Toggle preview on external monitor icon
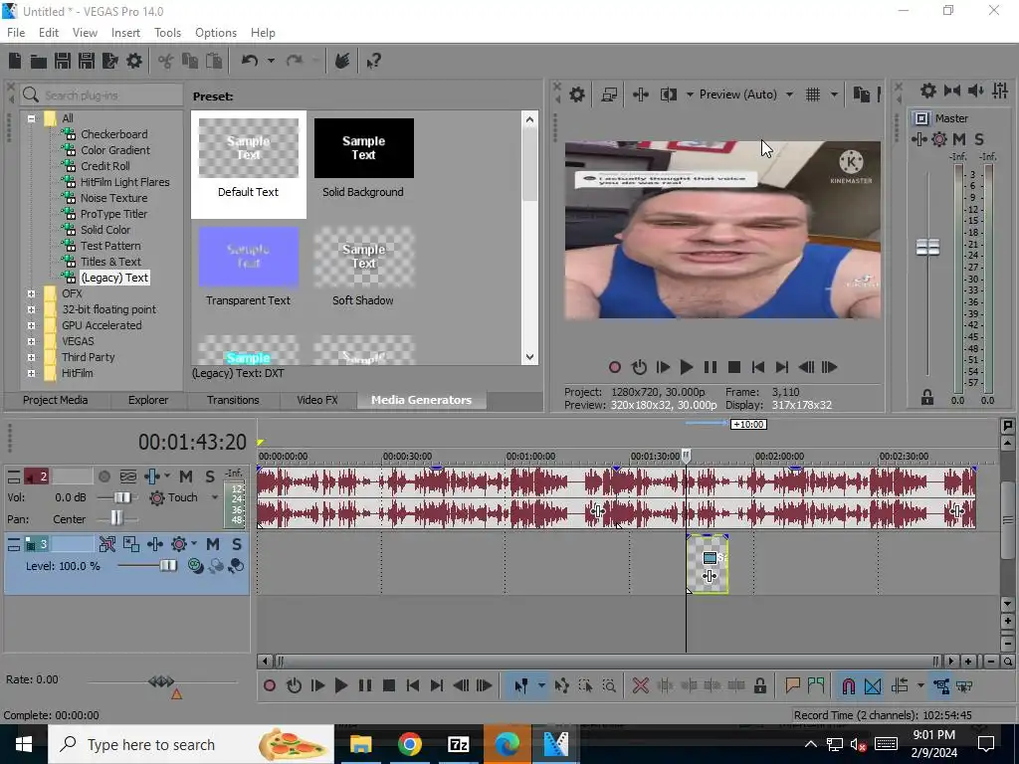The image size is (1019, 764). [609, 95]
